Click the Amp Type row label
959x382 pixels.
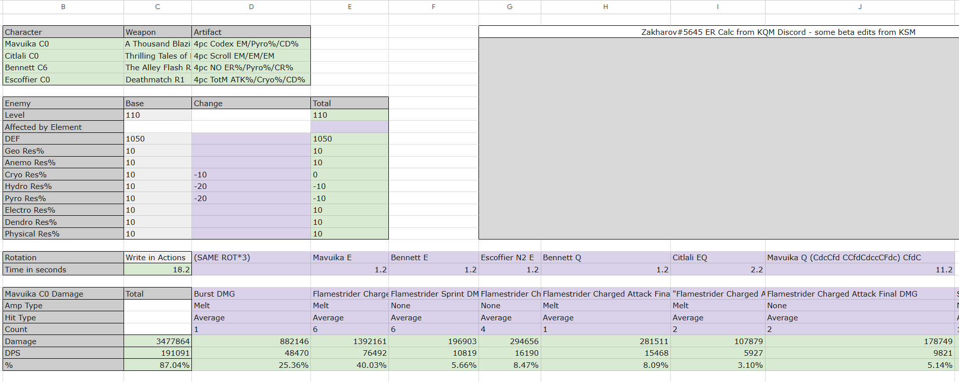(x=63, y=306)
